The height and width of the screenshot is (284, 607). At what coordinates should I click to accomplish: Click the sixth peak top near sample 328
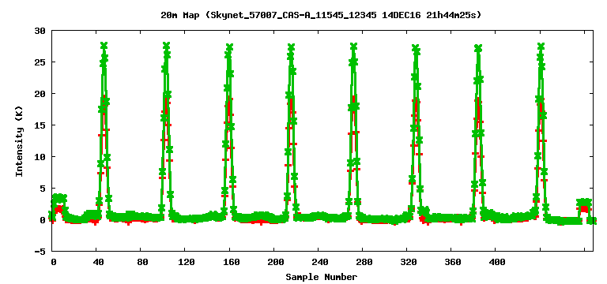pos(416,48)
